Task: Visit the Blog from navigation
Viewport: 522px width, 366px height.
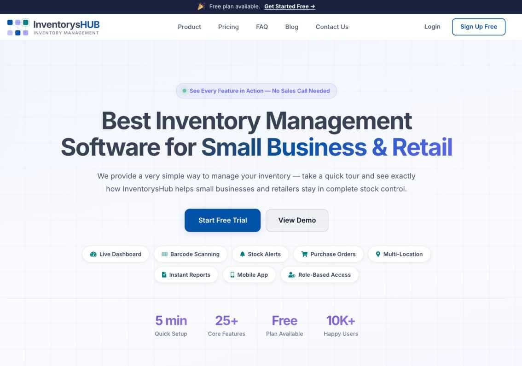Action: 292,27
